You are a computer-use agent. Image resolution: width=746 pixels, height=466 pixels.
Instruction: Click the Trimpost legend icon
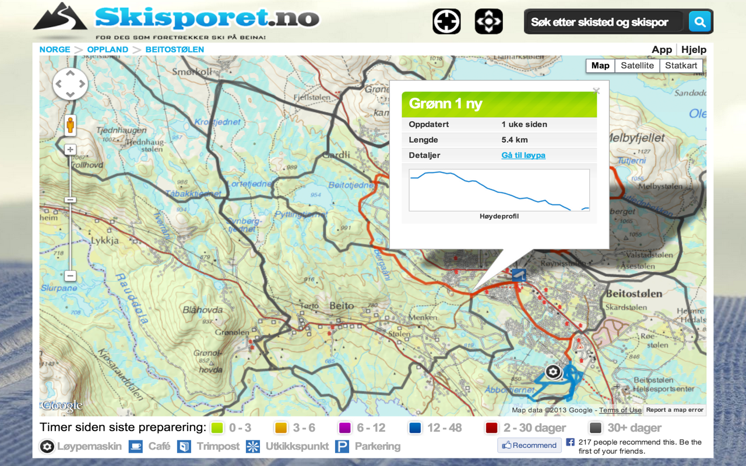click(x=184, y=447)
